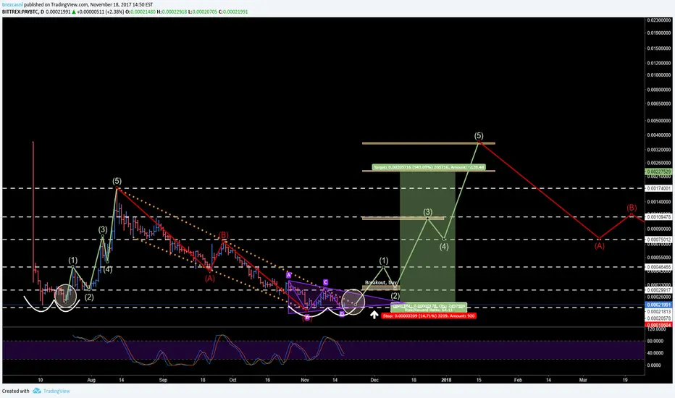Click the C:0.00021991 close value in header
The image size is (675, 398).
[x=233, y=12]
